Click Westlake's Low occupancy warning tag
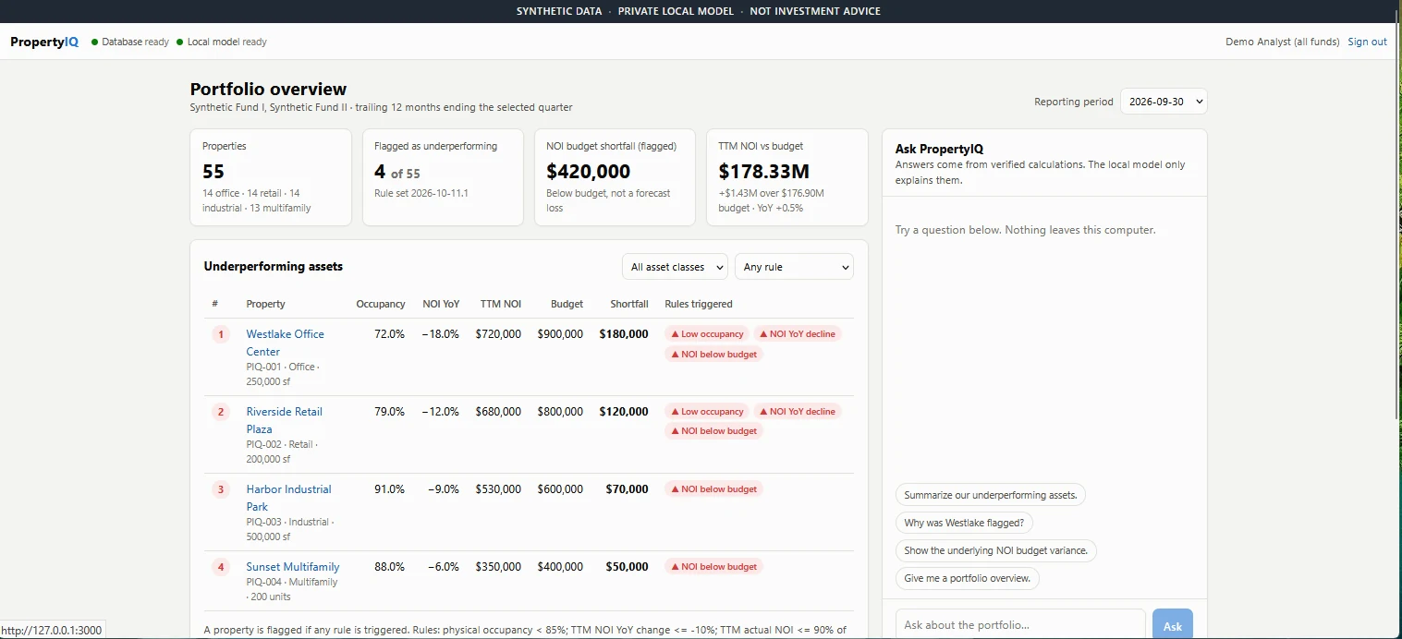The height and width of the screenshot is (639, 1402). (707, 334)
